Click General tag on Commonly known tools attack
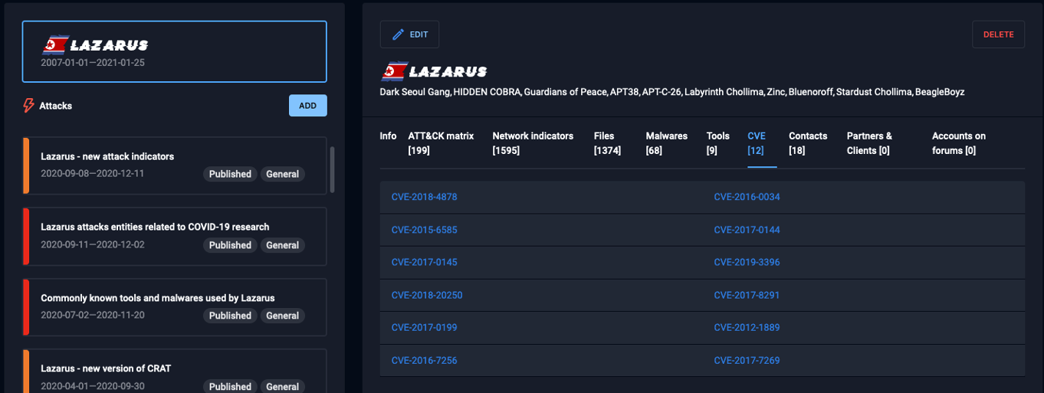Image resolution: width=1044 pixels, height=393 pixels. pos(282,316)
